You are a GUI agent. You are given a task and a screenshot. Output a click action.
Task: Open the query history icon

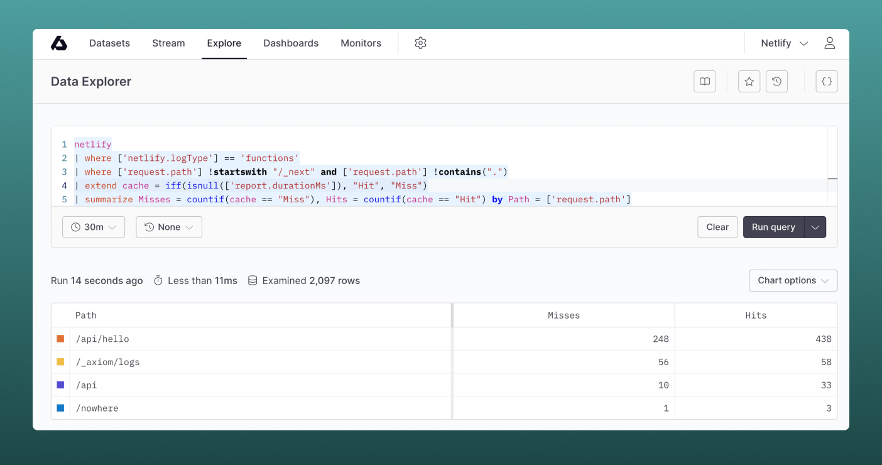[777, 82]
